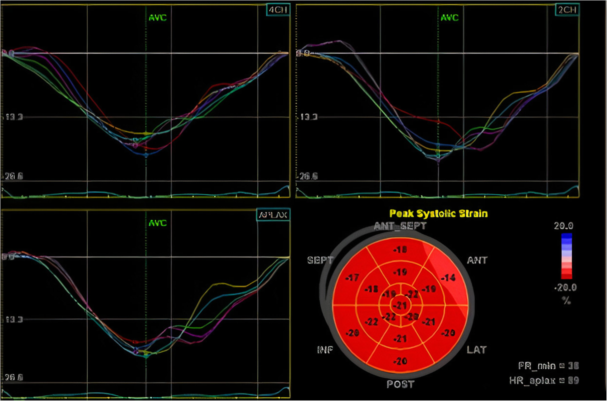Select the mid septal bullseye segment

(371, 289)
